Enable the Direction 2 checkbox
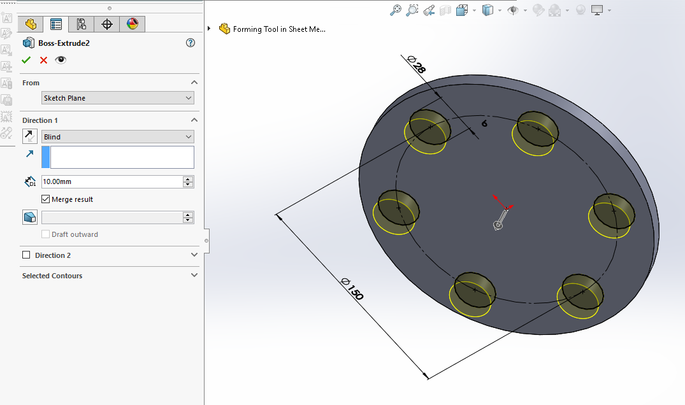The height and width of the screenshot is (405, 685). point(26,255)
